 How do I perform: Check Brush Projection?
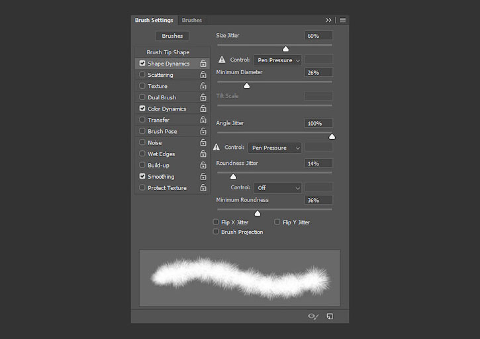tap(216, 232)
